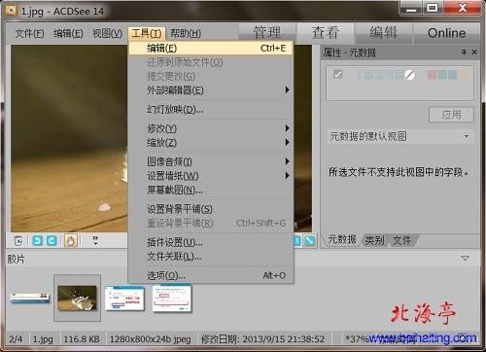Expand the 设置墙纸(W) submenu
The image size is (486, 352).
(211, 176)
